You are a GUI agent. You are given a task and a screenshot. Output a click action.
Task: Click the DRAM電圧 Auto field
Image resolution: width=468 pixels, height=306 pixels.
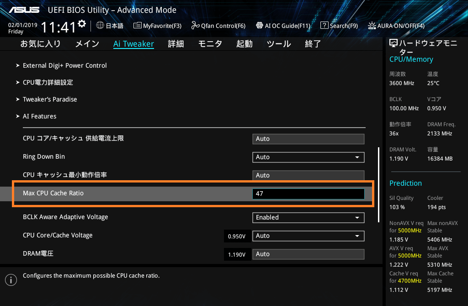coord(308,254)
